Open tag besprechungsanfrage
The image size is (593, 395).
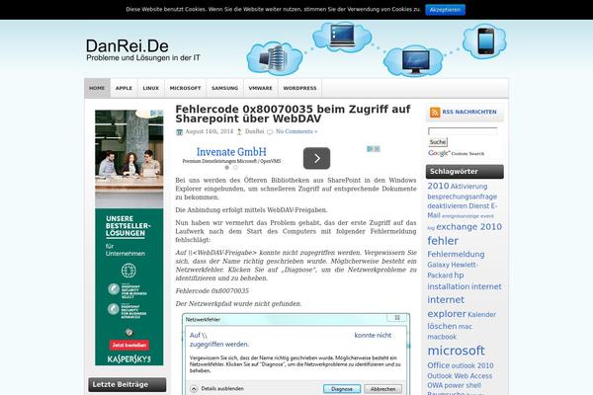pyautogui.click(x=463, y=197)
